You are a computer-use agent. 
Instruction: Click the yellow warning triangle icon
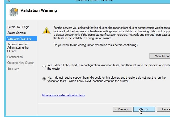pos(46,30)
